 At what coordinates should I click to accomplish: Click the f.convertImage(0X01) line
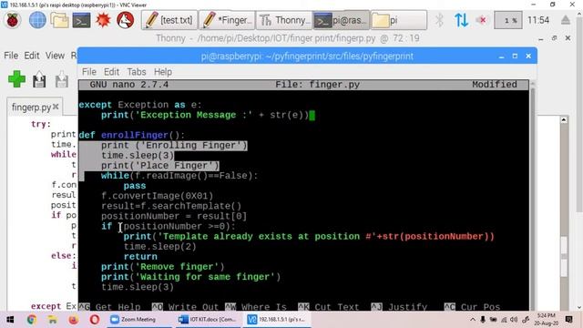pos(158,196)
